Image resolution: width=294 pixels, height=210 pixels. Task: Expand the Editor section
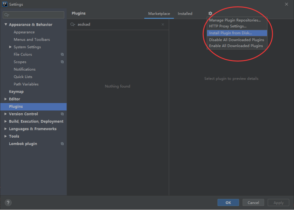point(6,99)
